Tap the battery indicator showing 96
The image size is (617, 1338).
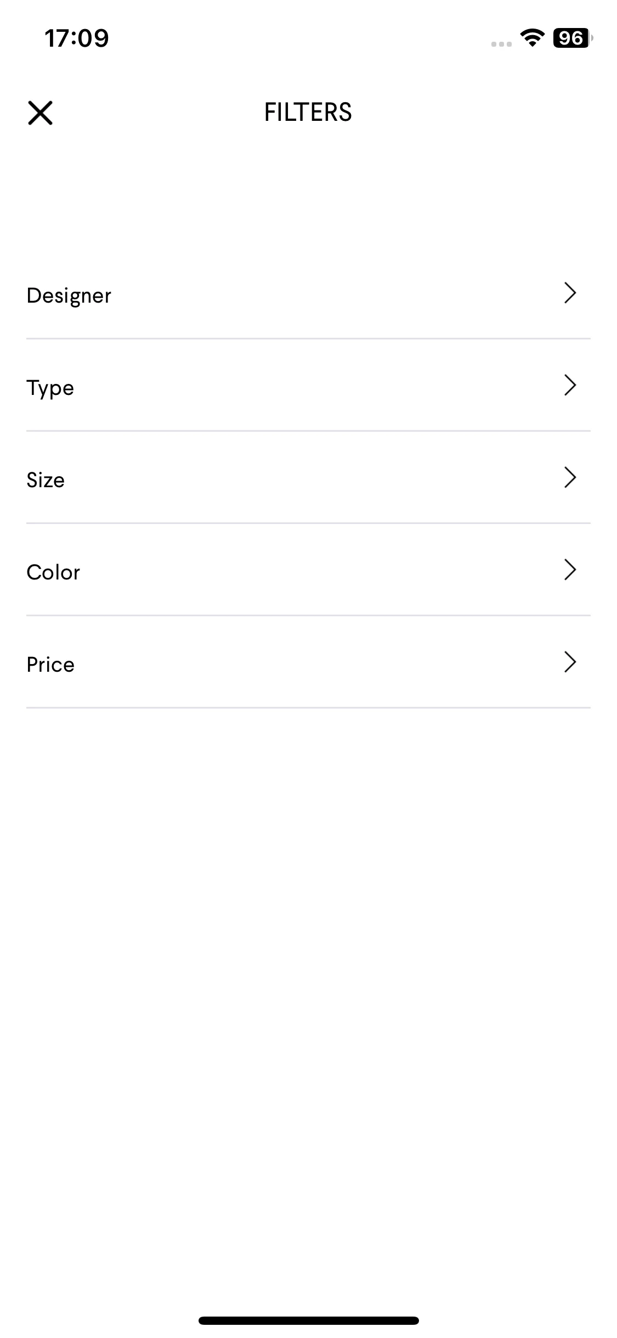pyautogui.click(x=573, y=38)
